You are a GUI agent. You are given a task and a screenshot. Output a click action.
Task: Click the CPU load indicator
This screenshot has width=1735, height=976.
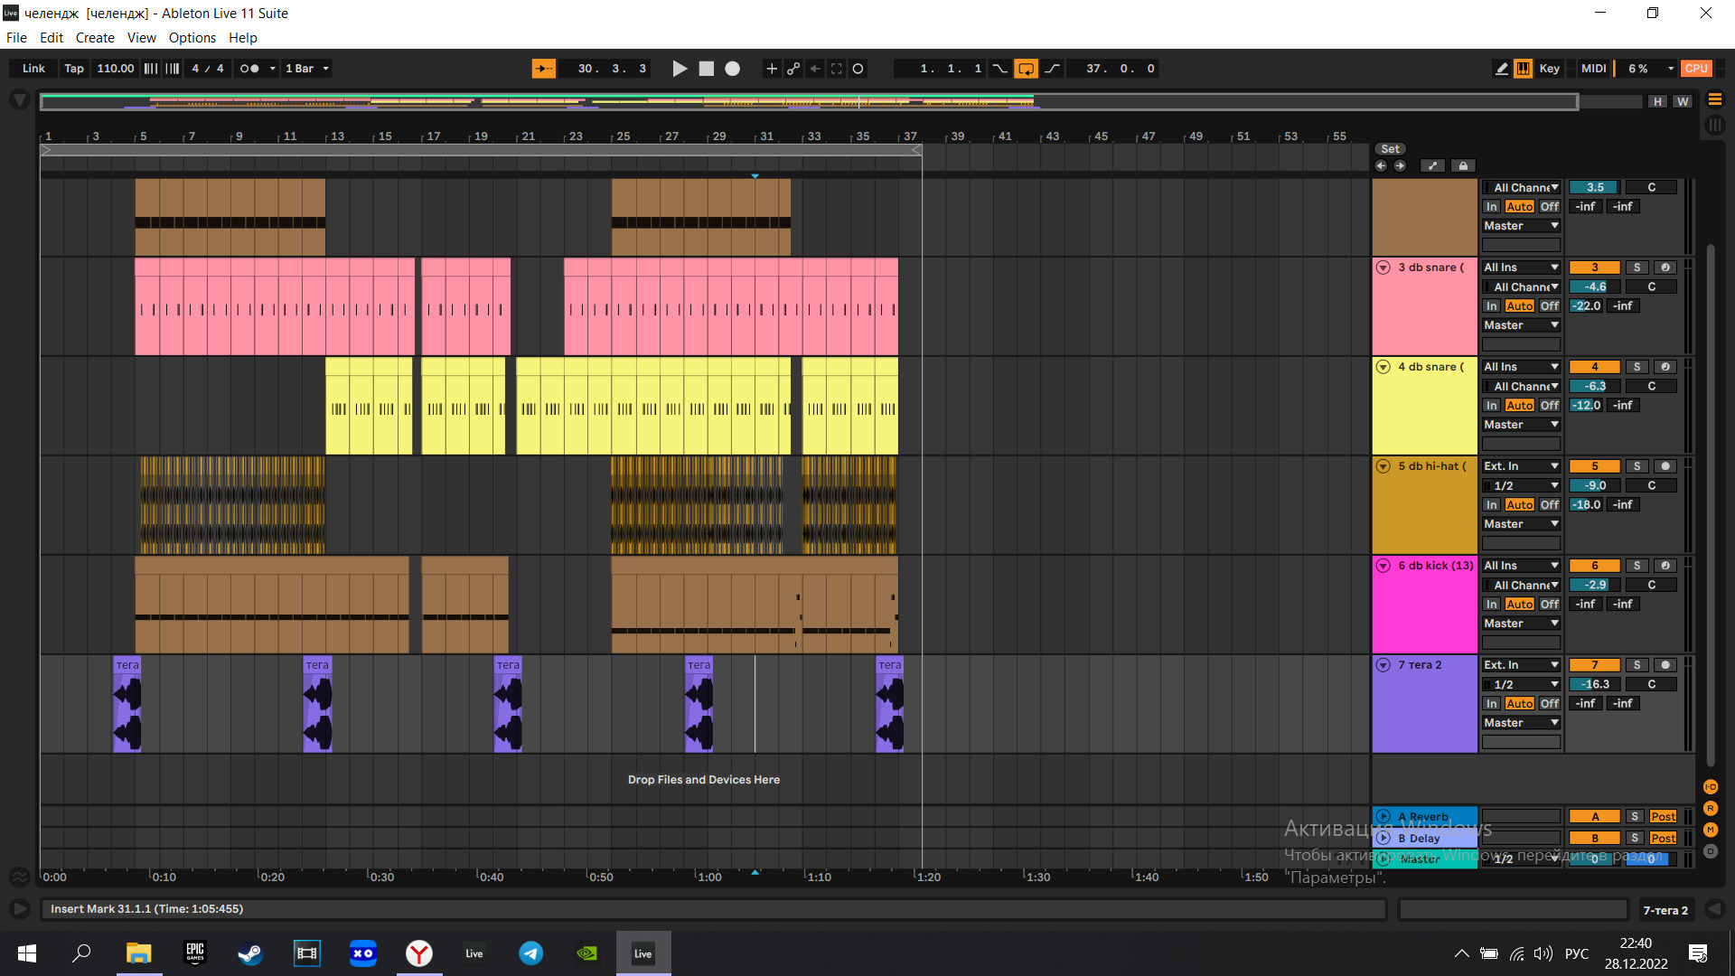pyautogui.click(x=1696, y=69)
